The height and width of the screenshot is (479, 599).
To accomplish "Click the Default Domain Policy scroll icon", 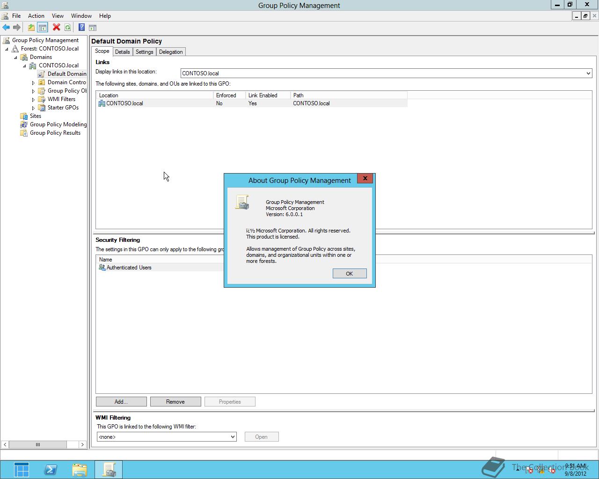I will 42,74.
